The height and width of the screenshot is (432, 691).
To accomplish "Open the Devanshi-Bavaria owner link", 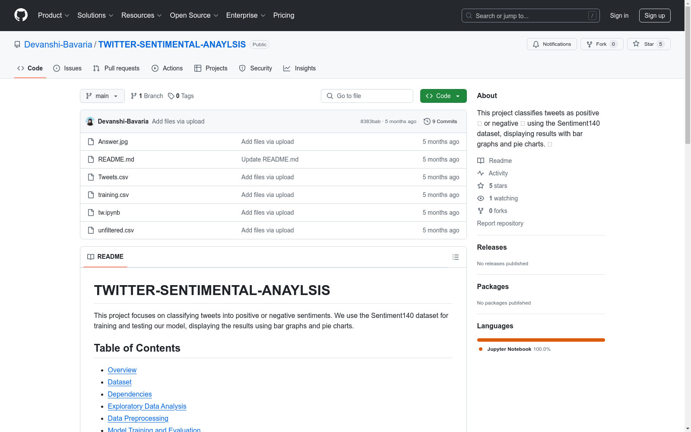I will pyautogui.click(x=58, y=44).
